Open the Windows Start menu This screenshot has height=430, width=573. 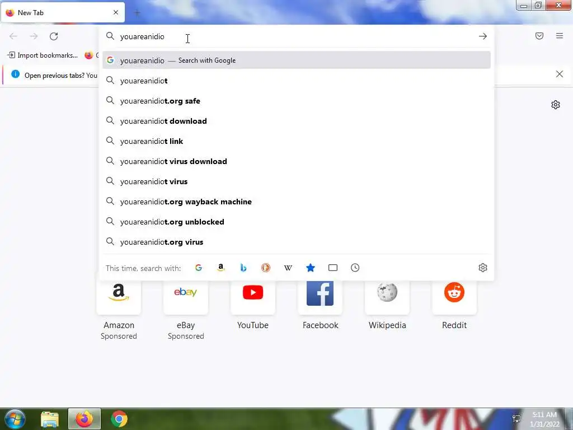pos(15,419)
